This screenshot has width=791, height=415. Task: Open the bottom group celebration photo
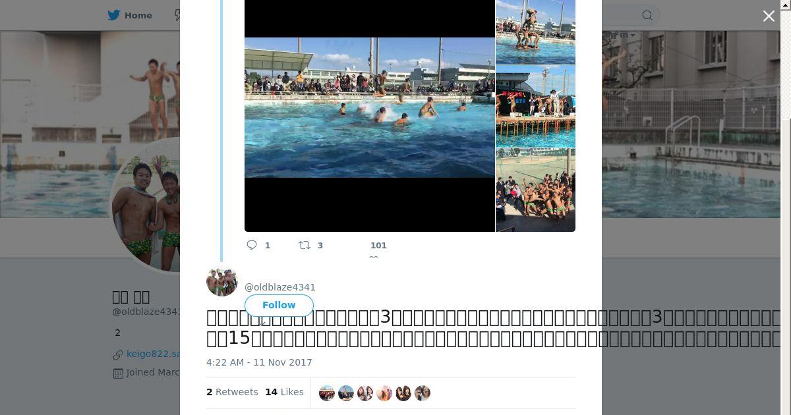(535, 190)
